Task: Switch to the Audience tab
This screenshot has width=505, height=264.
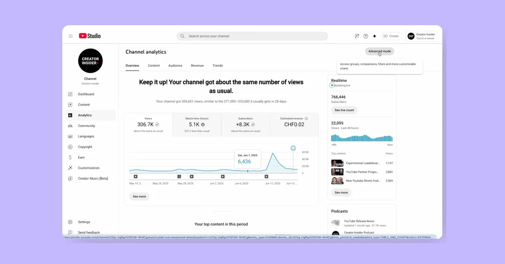Action: pyautogui.click(x=175, y=66)
